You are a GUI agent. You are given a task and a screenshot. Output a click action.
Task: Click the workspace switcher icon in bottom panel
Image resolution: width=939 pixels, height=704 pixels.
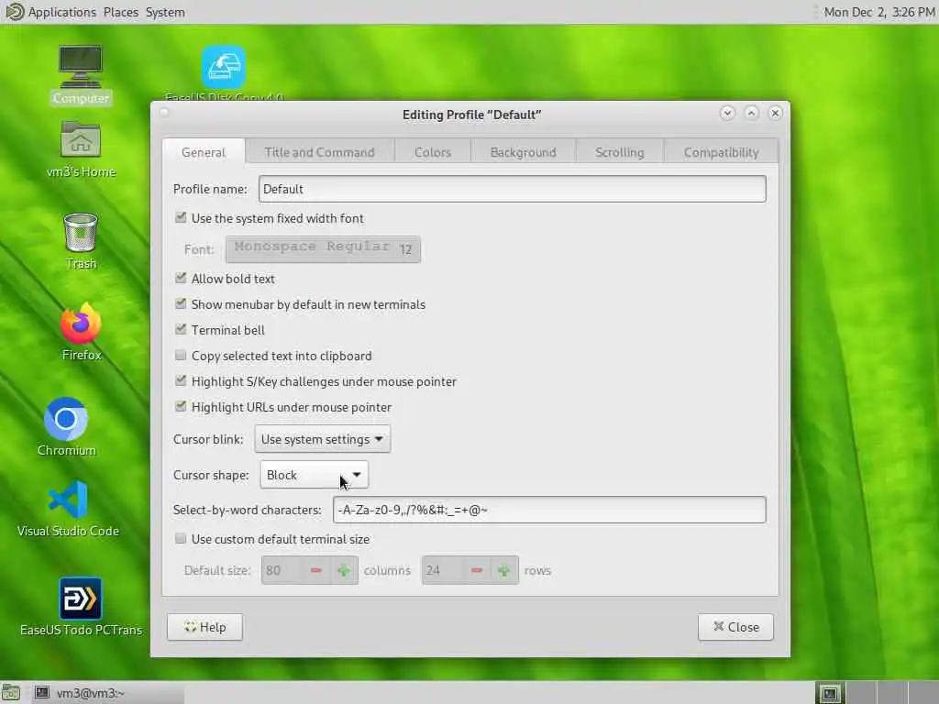click(829, 693)
